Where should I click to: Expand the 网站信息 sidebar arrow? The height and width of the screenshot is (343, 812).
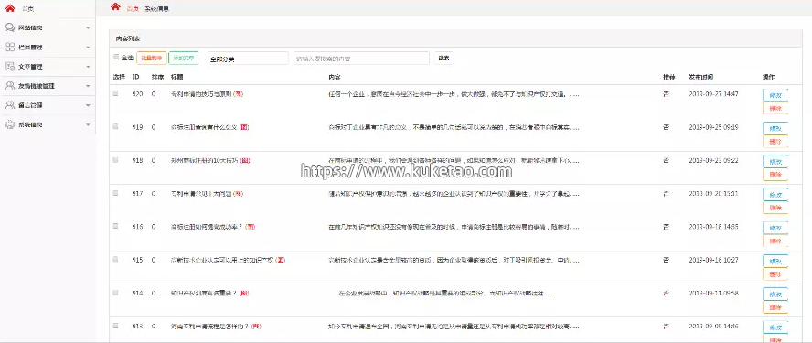coord(88,28)
